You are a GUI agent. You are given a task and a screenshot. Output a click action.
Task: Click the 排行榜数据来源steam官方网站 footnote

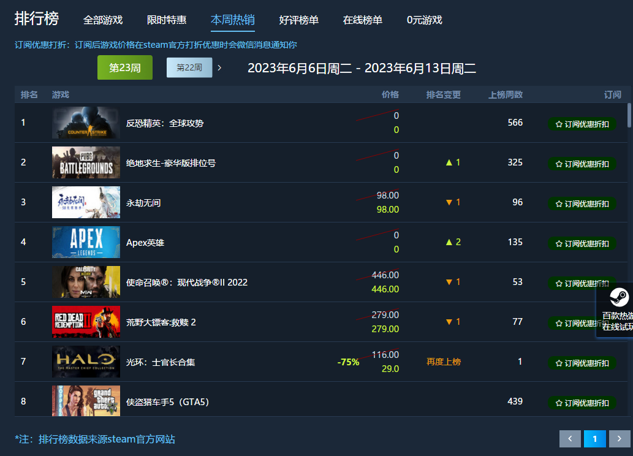point(95,439)
